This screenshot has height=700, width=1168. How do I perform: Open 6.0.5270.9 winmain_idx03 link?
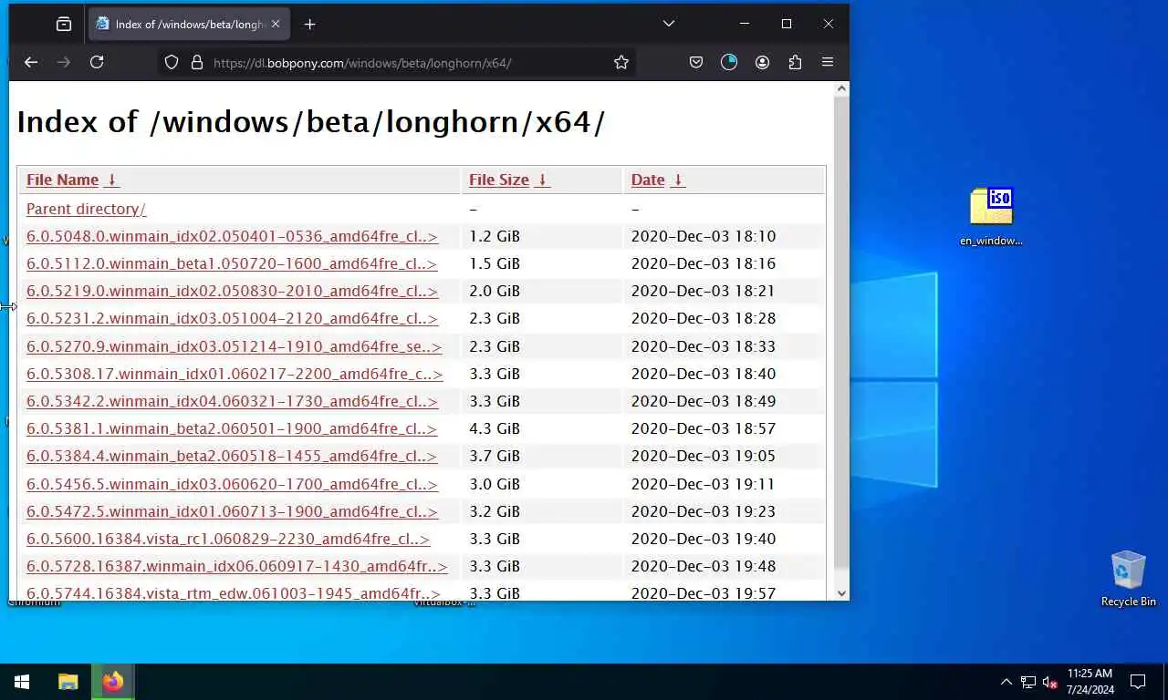(x=234, y=346)
